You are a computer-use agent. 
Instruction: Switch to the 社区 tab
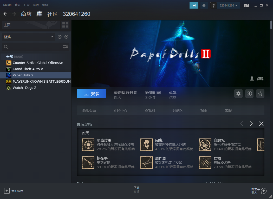tap(53, 14)
